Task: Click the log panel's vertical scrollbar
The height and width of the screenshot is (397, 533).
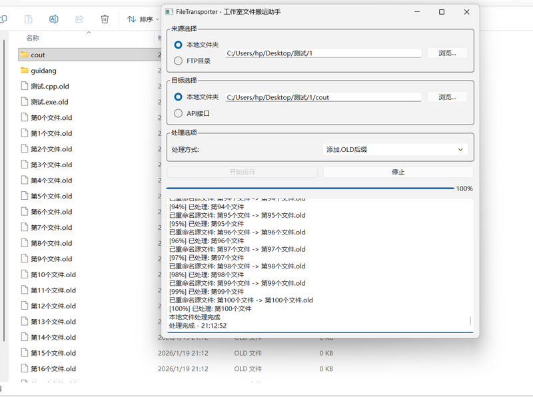Action: (470, 321)
